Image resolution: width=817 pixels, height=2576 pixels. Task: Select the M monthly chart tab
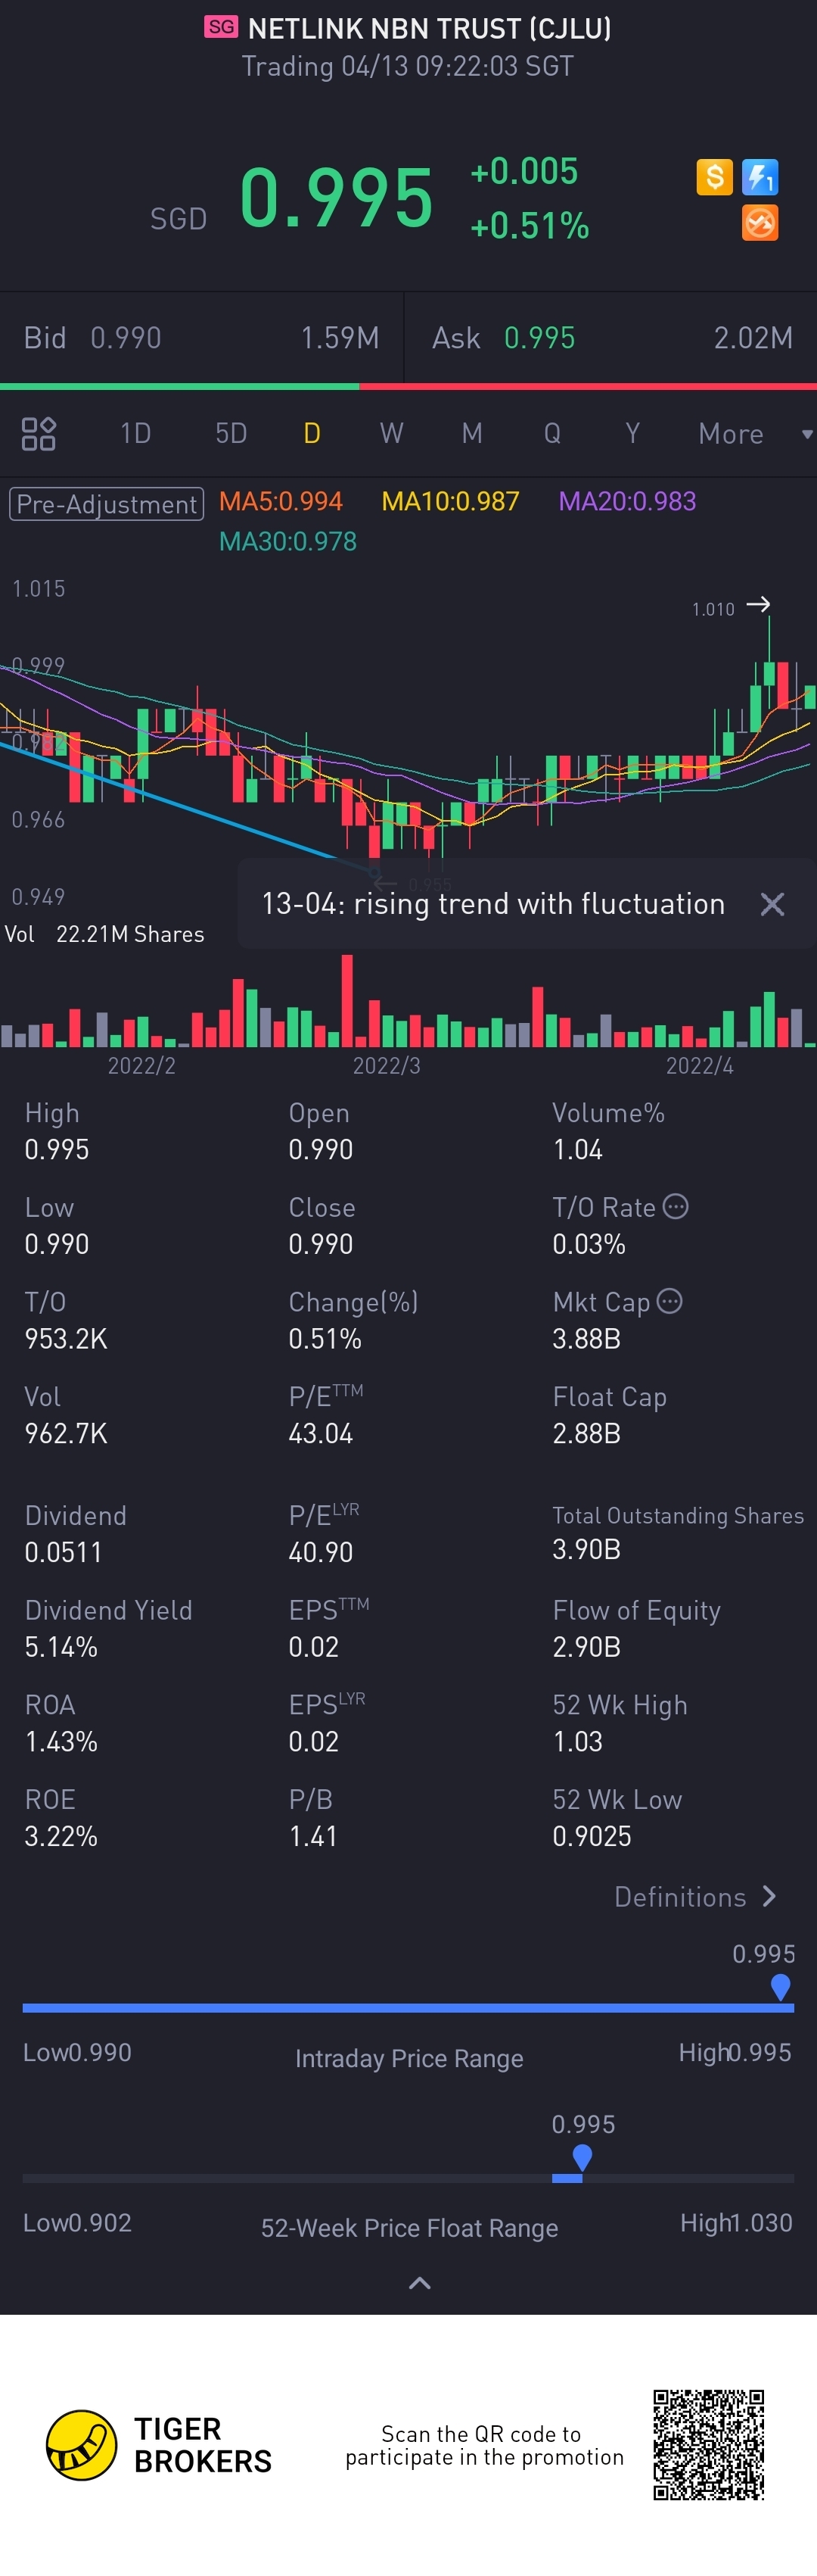[472, 434]
